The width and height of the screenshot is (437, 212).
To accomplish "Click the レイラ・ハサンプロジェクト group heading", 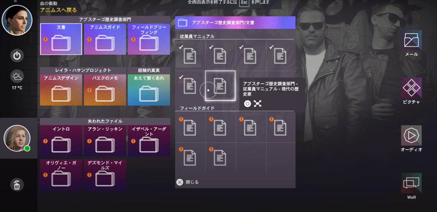I will (83, 70).
